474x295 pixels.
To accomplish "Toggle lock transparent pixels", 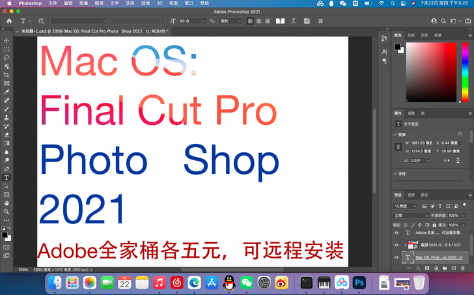I will tap(406, 225).
